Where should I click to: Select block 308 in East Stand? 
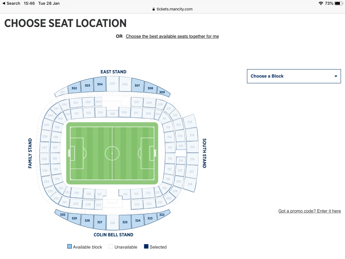pos(150,89)
